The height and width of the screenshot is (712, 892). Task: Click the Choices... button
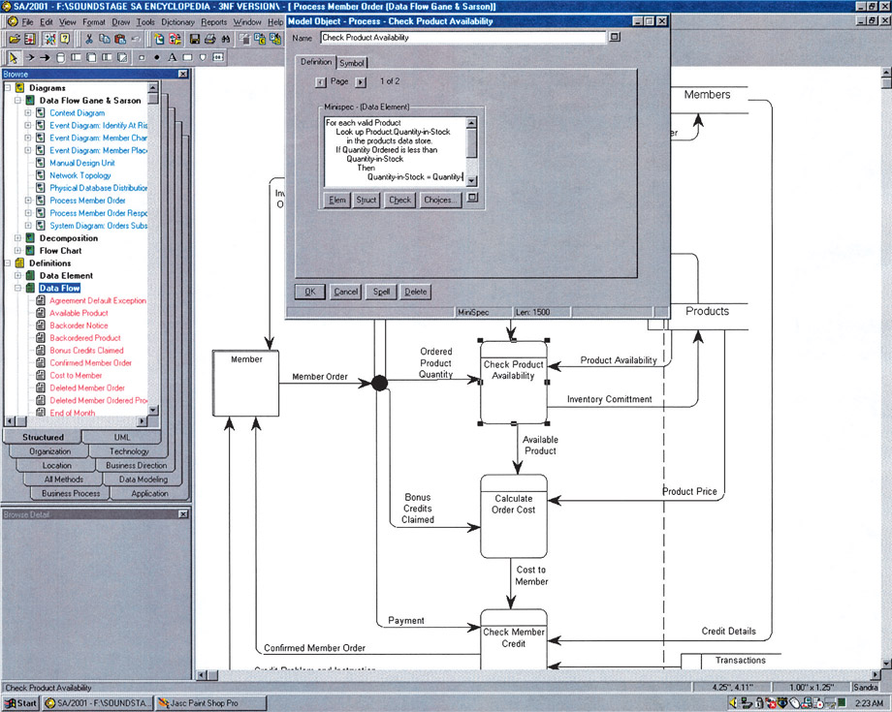point(440,200)
